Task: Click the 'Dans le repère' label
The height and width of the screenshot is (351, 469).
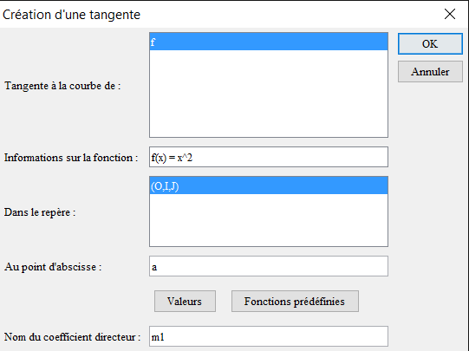Action: (40, 212)
